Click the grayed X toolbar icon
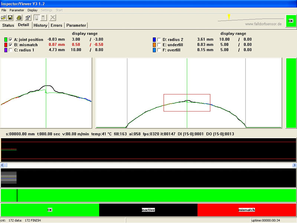Image resolution: width=297 pixels, height=223 pixels. (x=53, y=17)
